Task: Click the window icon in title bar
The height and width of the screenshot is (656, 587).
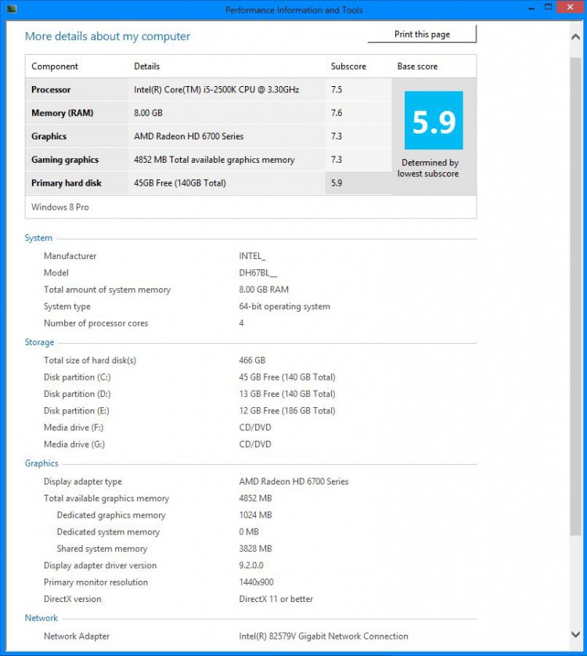Action: pyautogui.click(x=12, y=9)
